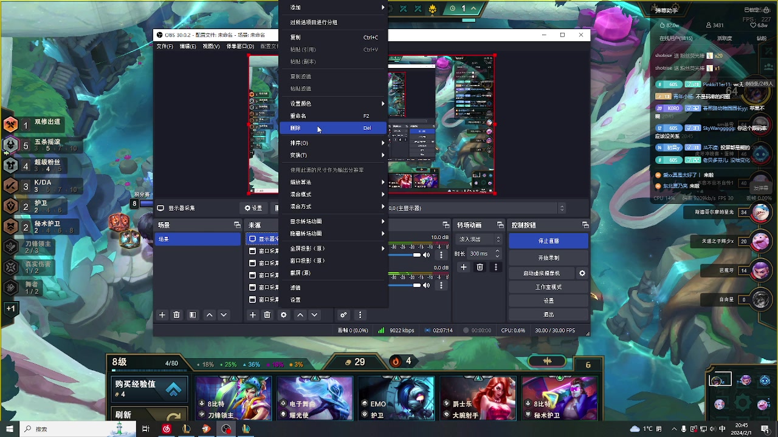Screen dimensions: 778x437
Task: Open options dots for the 10.0 dB audio channel
Action: click(x=441, y=255)
